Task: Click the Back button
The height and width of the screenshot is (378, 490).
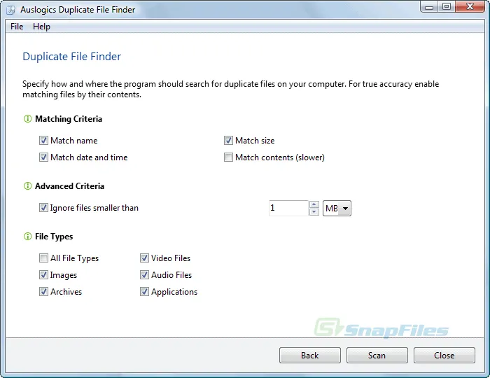Action: pyautogui.click(x=310, y=355)
